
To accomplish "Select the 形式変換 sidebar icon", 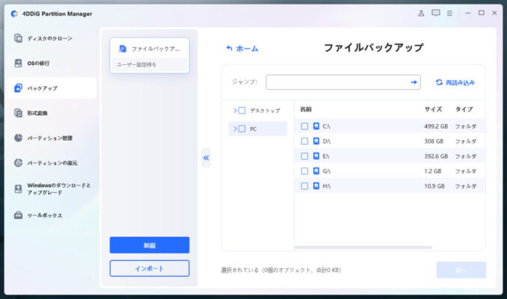I will click(x=18, y=113).
